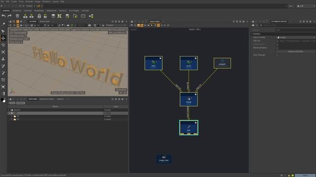Click the 3D axis gizmo in viewport corner
This screenshot has width=316, height=177.
click(x=12, y=92)
